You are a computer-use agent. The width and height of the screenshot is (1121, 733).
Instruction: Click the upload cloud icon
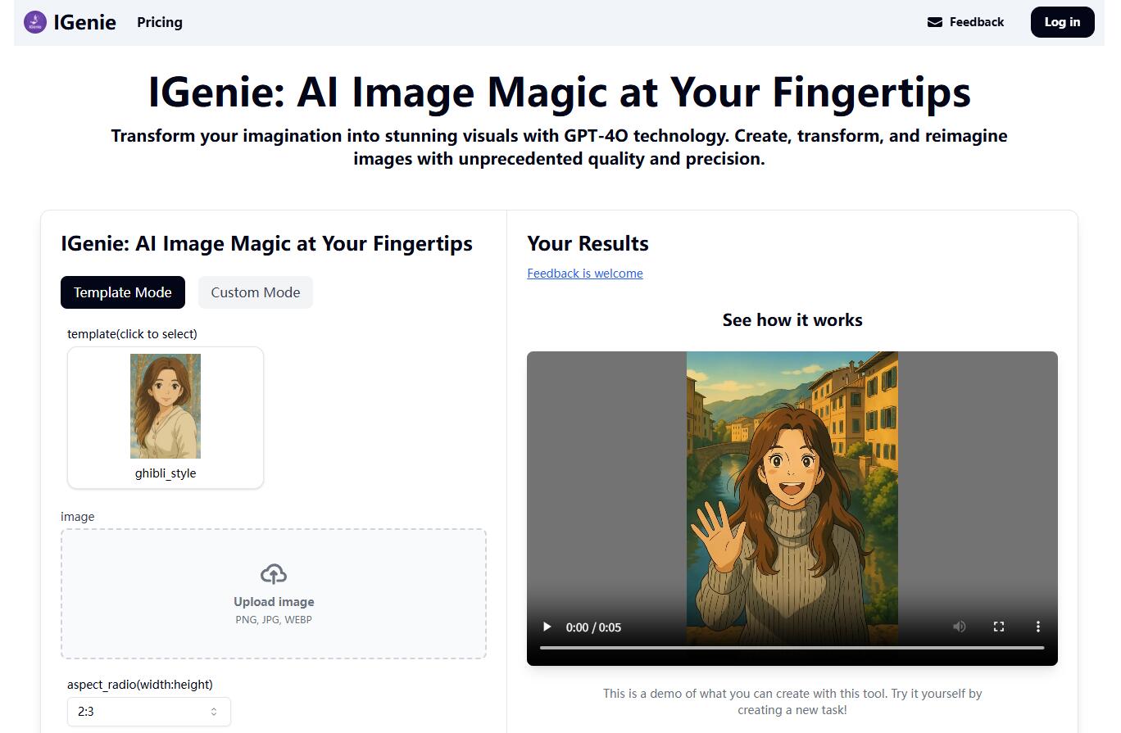click(x=274, y=573)
